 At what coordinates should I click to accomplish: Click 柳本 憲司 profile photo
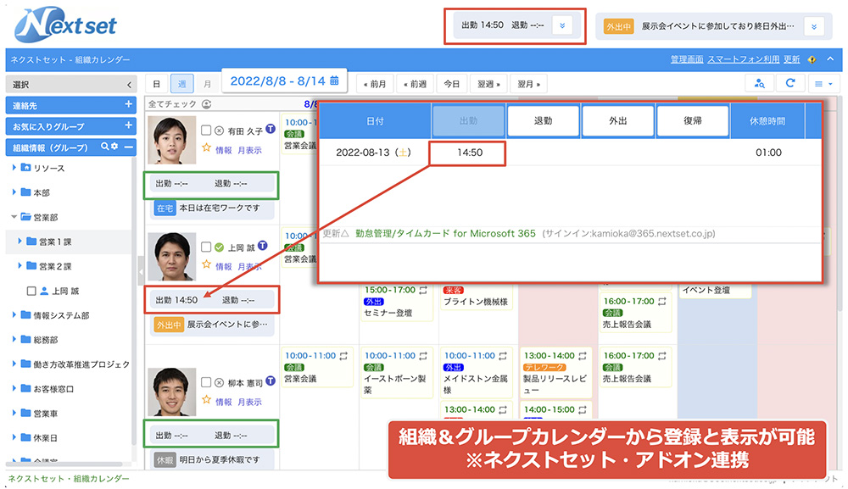[172, 392]
